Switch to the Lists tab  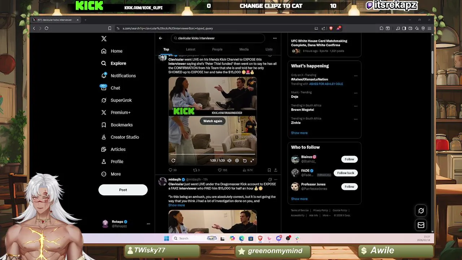[269, 49]
